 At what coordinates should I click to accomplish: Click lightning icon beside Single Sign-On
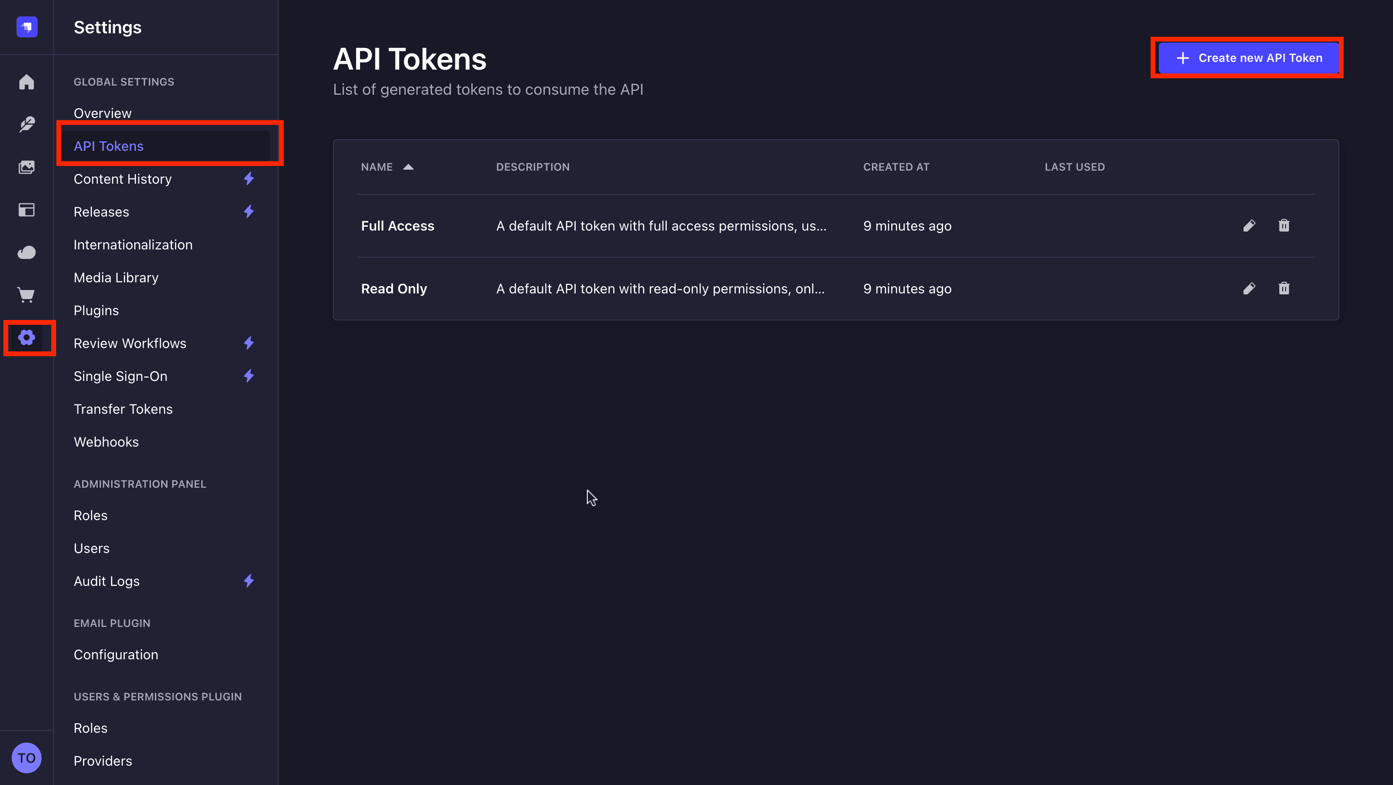pyautogui.click(x=249, y=376)
